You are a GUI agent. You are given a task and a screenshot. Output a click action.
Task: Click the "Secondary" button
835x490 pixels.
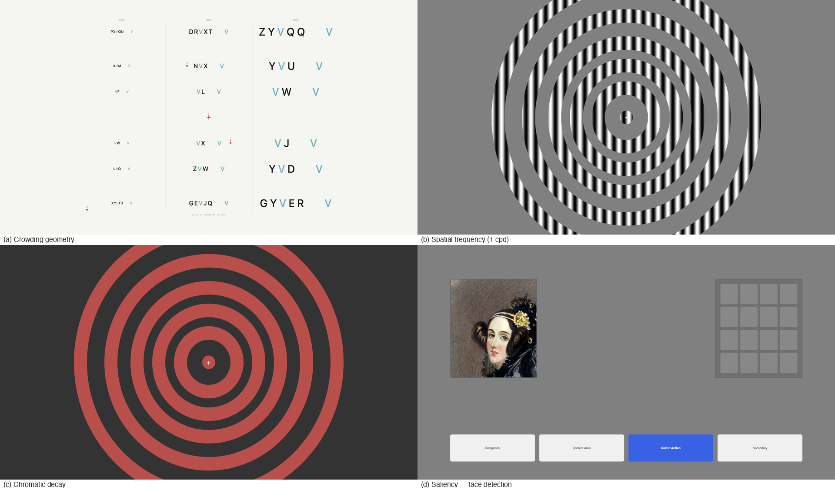point(759,448)
